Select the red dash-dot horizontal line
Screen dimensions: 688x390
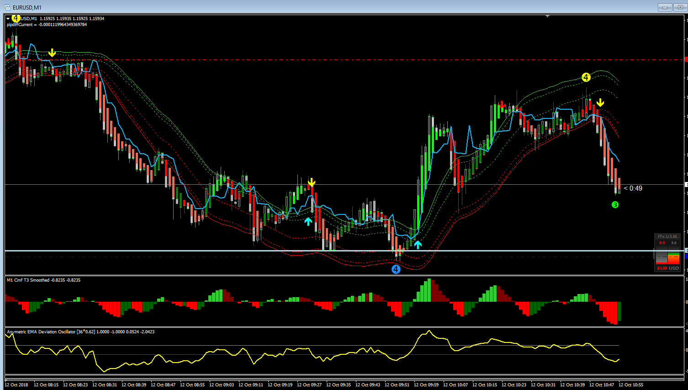click(x=345, y=59)
